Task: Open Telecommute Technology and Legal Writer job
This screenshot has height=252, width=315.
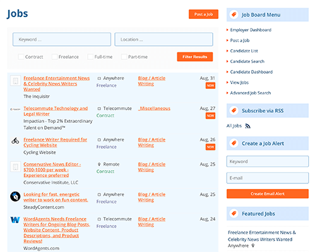Action: click(56, 111)
